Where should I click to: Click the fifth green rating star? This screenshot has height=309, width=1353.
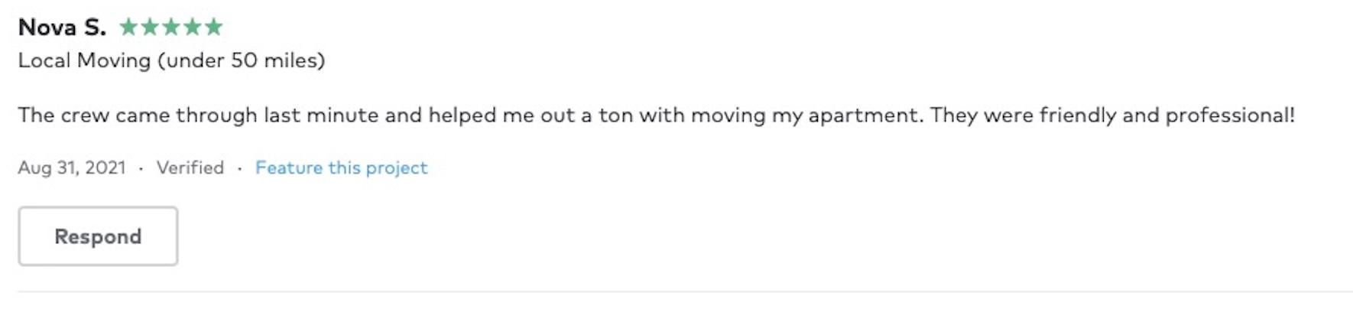click(x=214, y=28)
